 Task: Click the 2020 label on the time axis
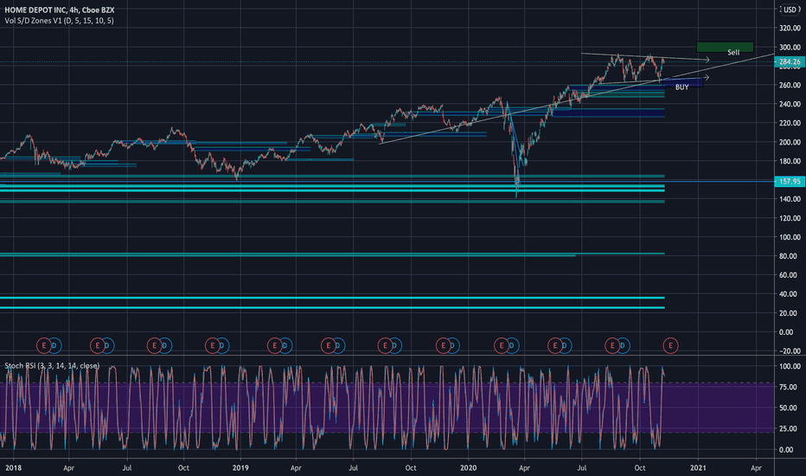(468, 467)
